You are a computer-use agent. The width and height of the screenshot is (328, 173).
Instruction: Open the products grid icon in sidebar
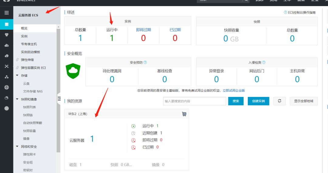pos(6,13)
